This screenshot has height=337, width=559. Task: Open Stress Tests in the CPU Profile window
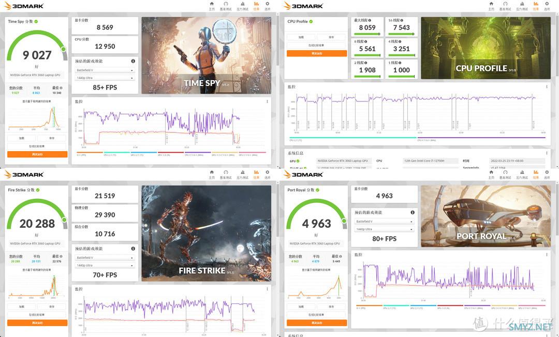(522, 6)
